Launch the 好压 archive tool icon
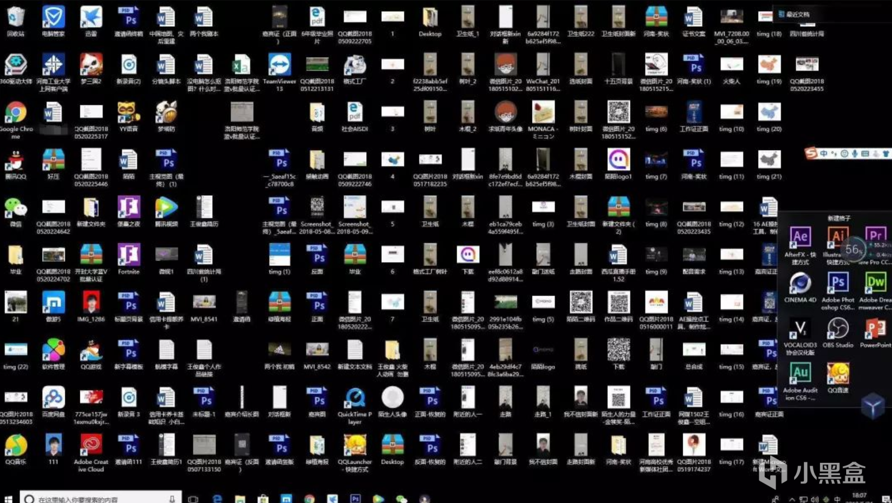Image resolution: width=892 pixels, height=503 pixels. coord(54,164)
